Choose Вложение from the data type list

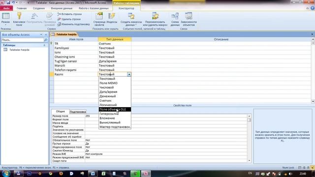coord(115,118)
